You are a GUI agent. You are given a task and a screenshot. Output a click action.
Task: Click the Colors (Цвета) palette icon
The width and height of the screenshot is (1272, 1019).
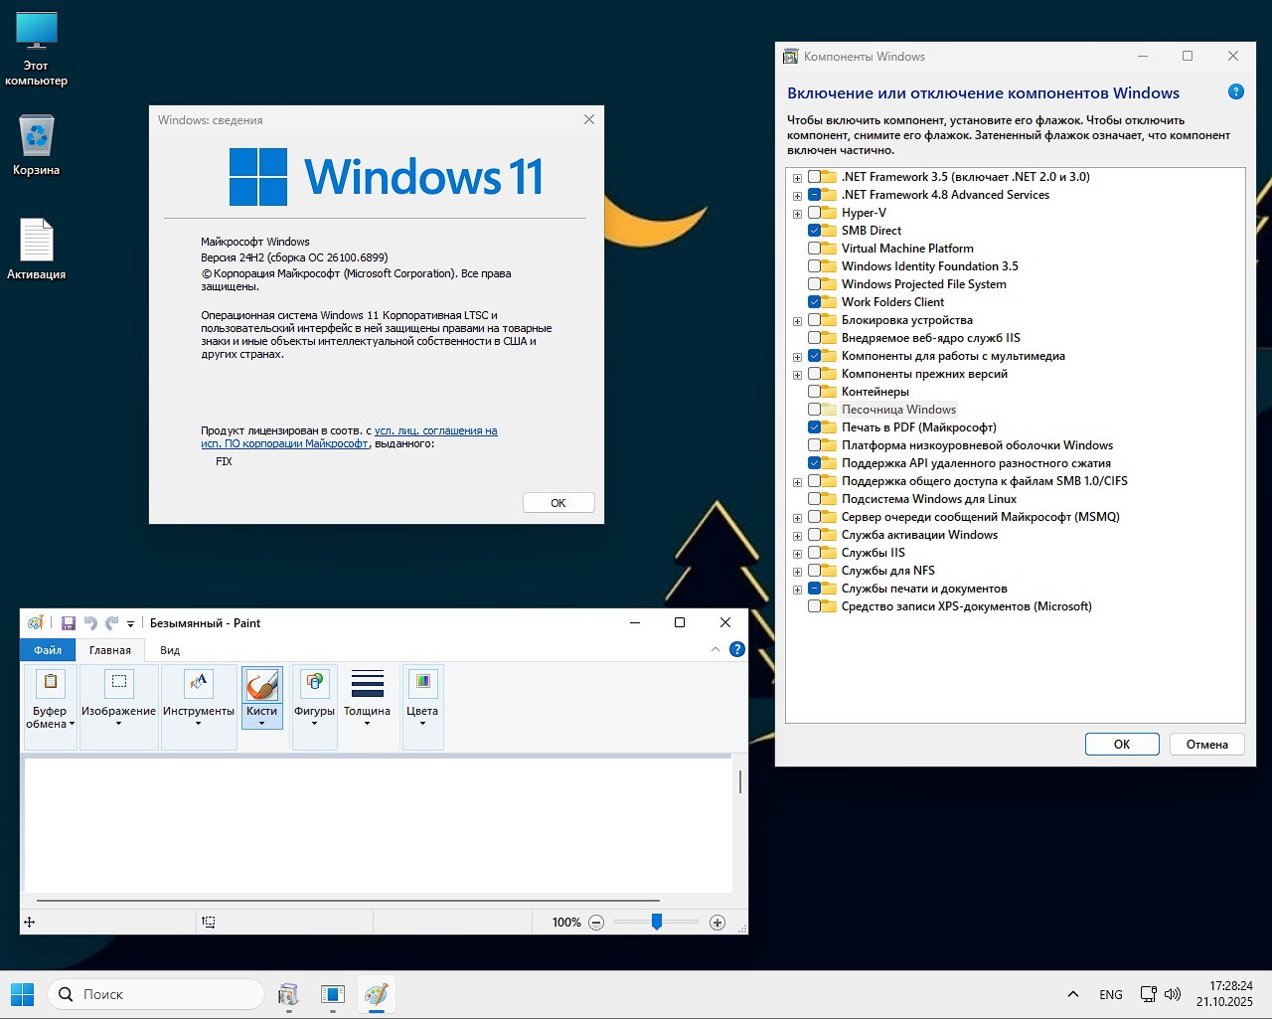coord(422,683)
